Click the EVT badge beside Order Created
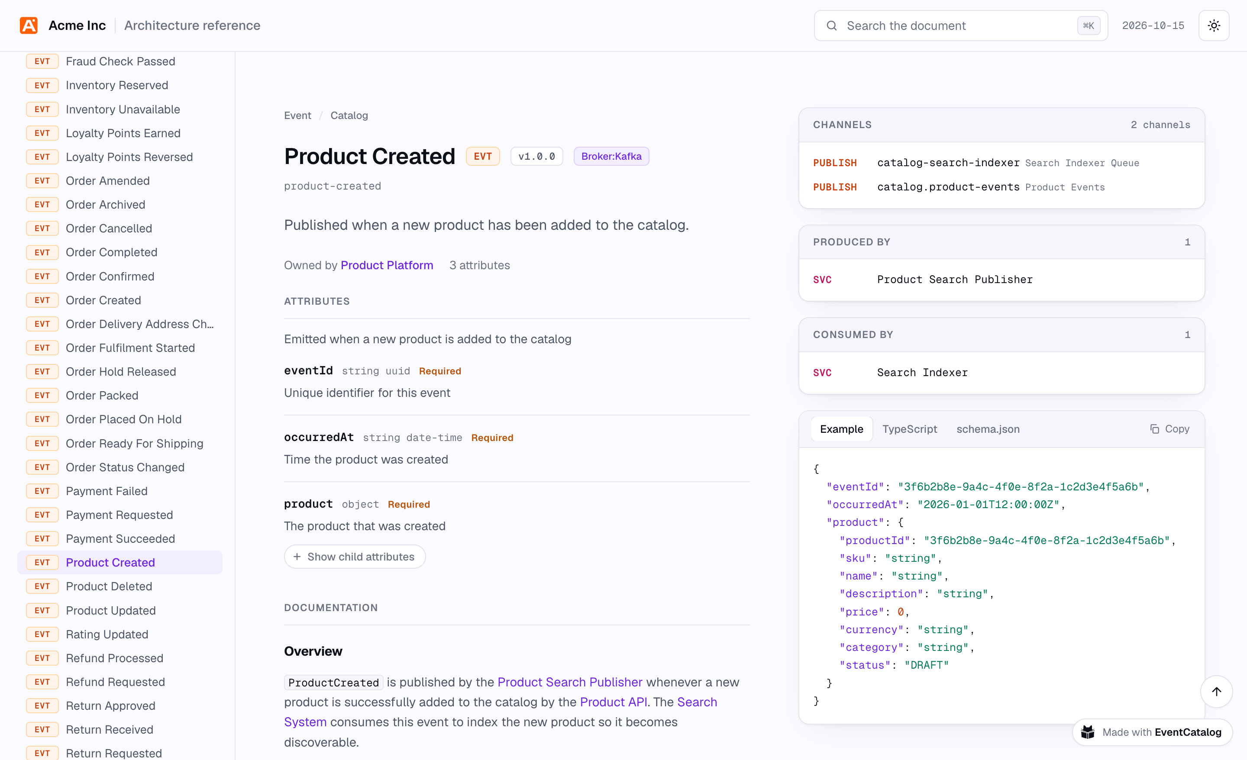Screen dimensions: 1247x760 42,299
